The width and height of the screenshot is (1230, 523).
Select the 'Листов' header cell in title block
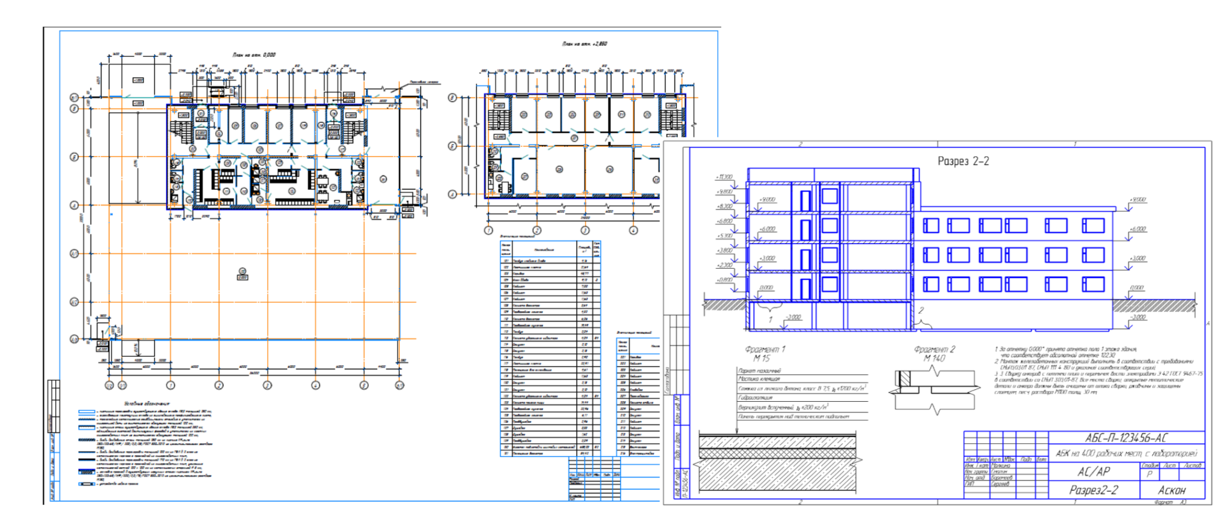pyautogui.click(x=1192, y=465)
